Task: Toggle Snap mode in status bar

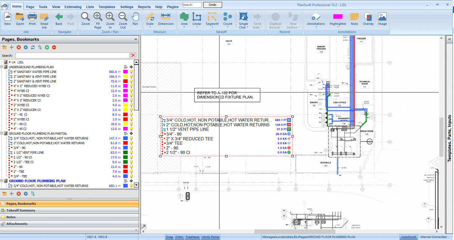Action: pyautogui.click(x=169, y=237)
